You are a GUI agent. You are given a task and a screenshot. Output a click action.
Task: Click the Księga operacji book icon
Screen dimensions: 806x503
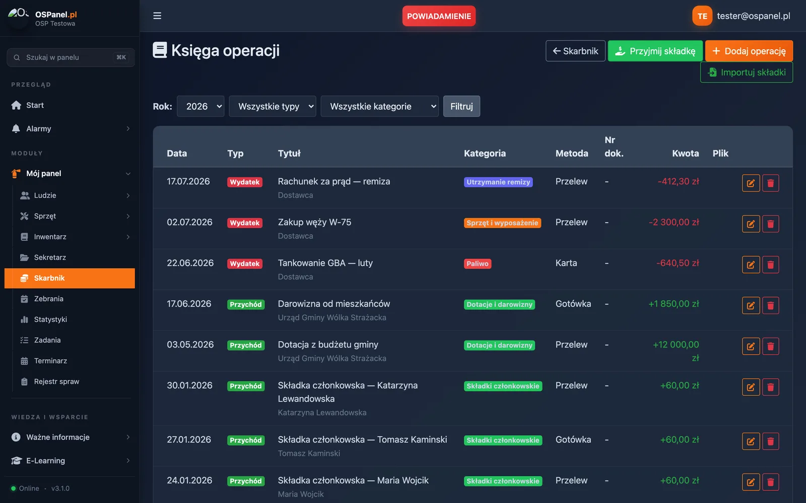(x=160, y=50)
